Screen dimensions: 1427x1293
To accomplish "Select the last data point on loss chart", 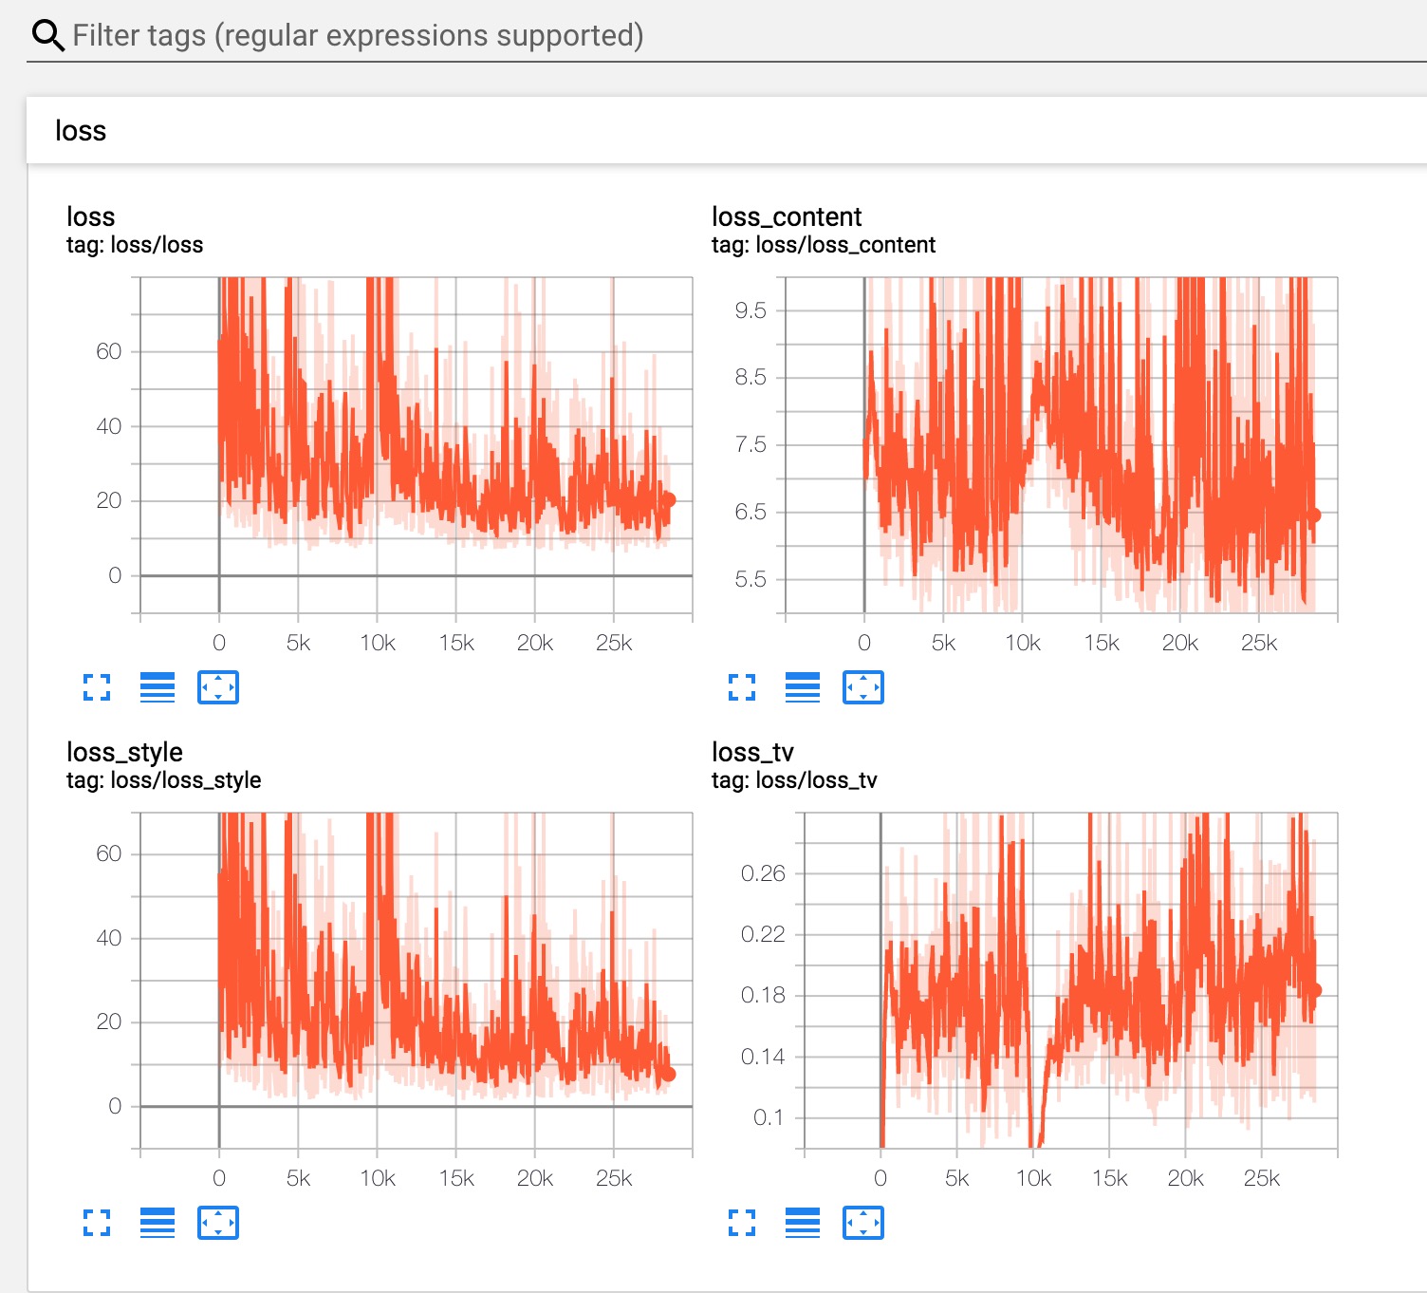I will [668, 500].
